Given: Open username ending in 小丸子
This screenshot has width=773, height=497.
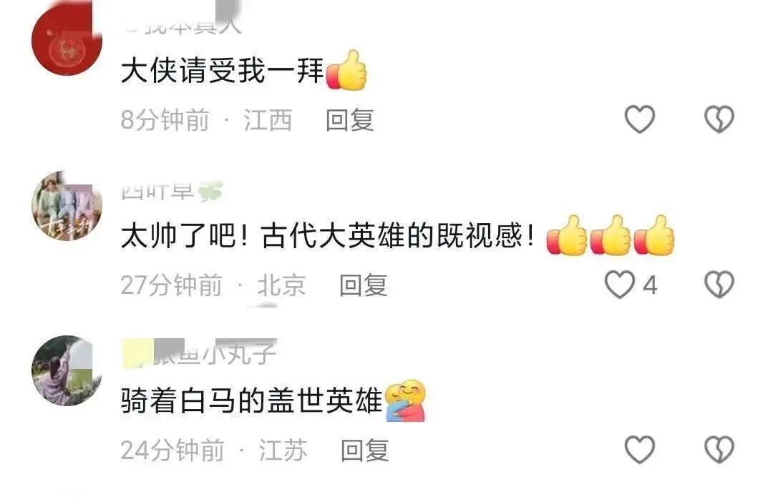Looking at the screenshot, I should (x=199, y=353).
